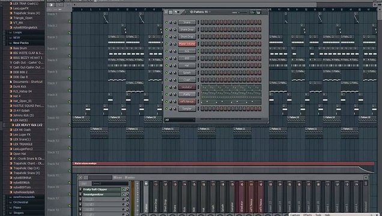Select the Dunk Kick sample
The width and height of the screenshot is (382, 216).
coord(19,86)
